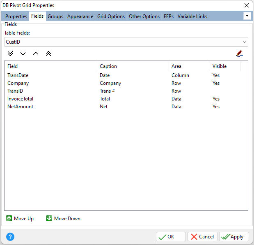254x245 pixels.
Task: Click the Apply button
Action: coord(234,236)
